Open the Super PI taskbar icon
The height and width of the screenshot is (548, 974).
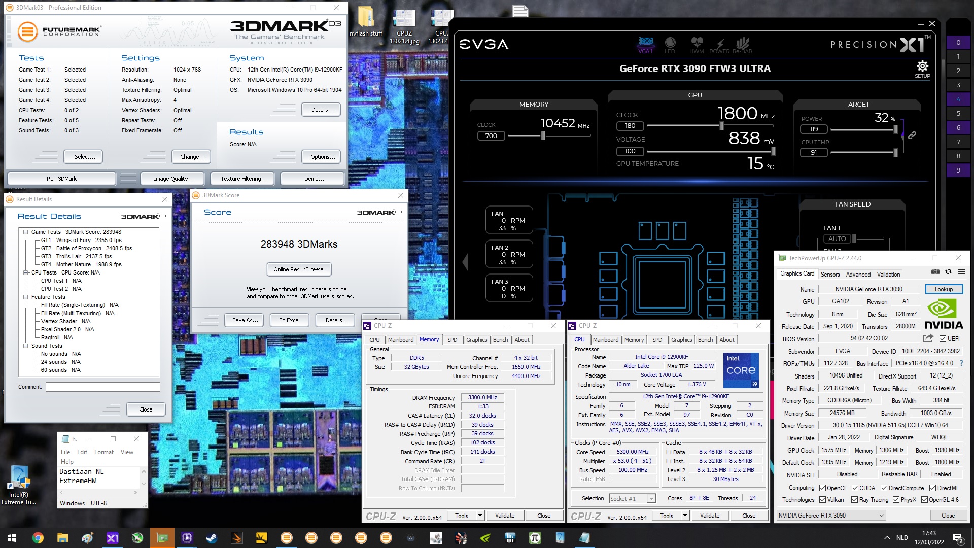(535, 538)
